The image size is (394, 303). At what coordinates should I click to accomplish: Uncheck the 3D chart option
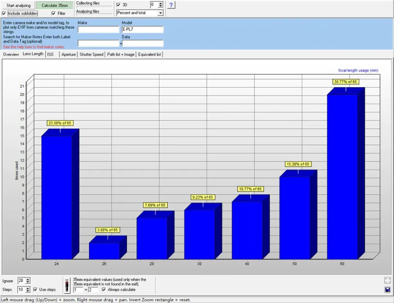[x=118, y=5]
